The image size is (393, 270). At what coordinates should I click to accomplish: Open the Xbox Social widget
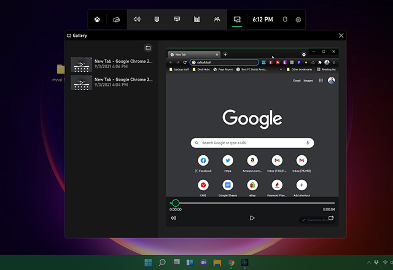point(217,20)
